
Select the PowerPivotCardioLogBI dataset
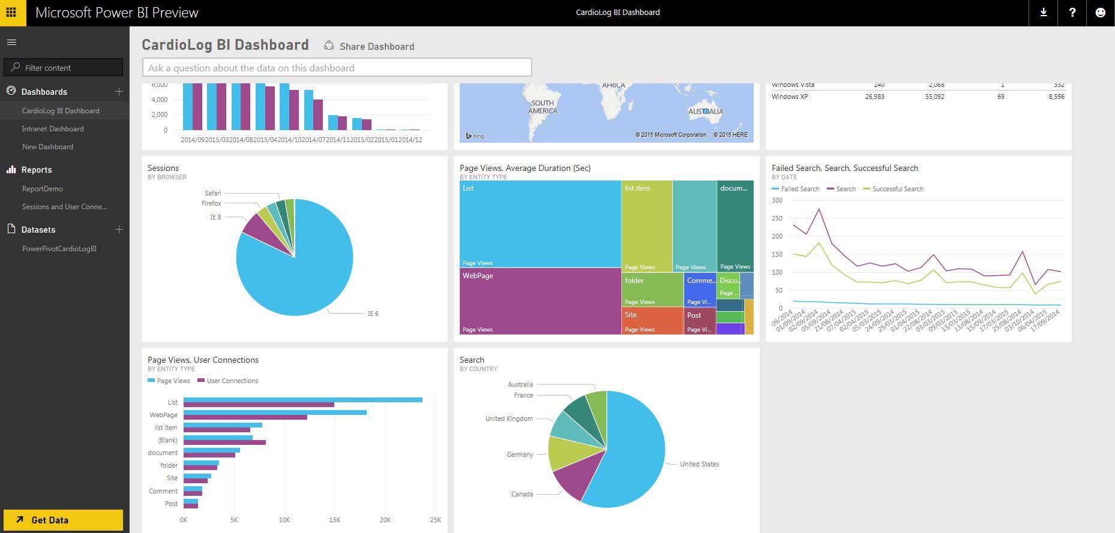coord(59,249)
